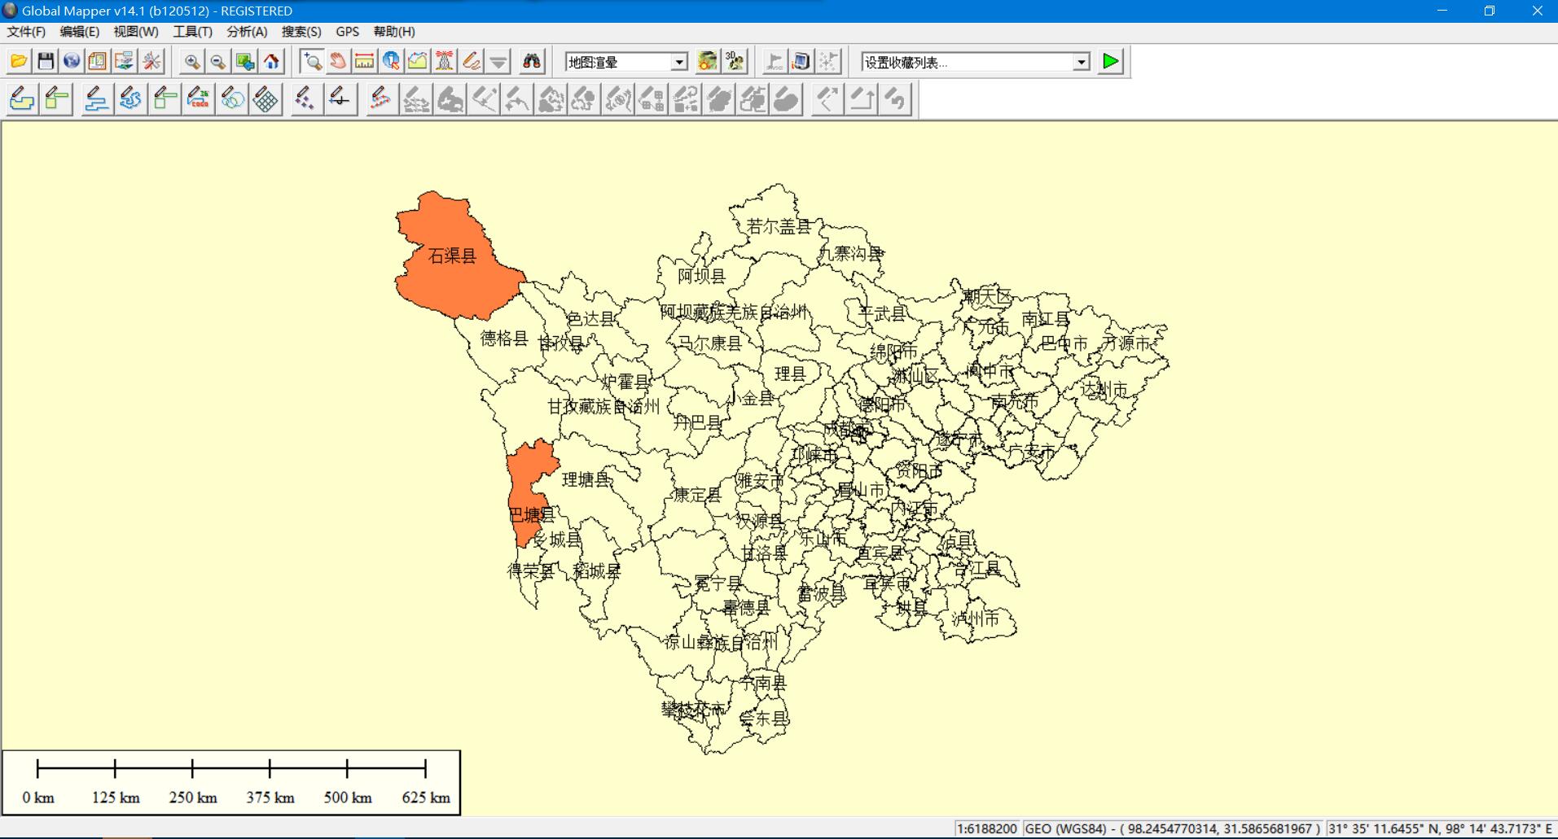Click the Zoom Out magnifier icon
Viewport: 1558px width, 839px height.
[x=218, y=62]
